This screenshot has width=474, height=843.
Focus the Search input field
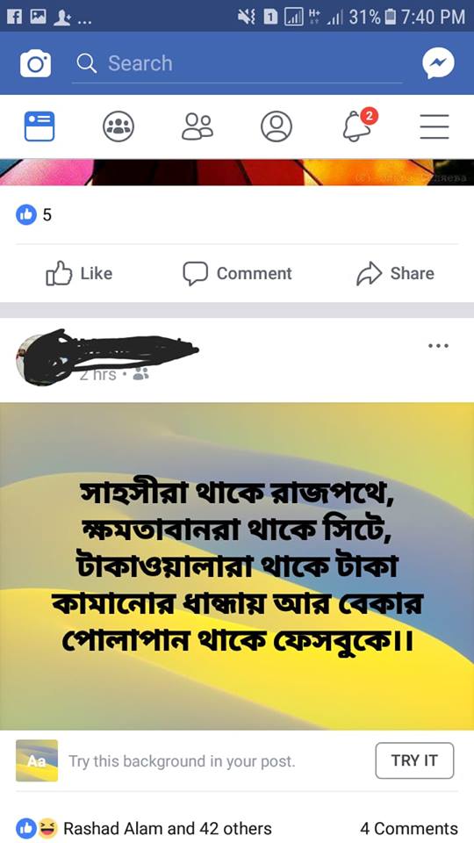click(237, 63)
